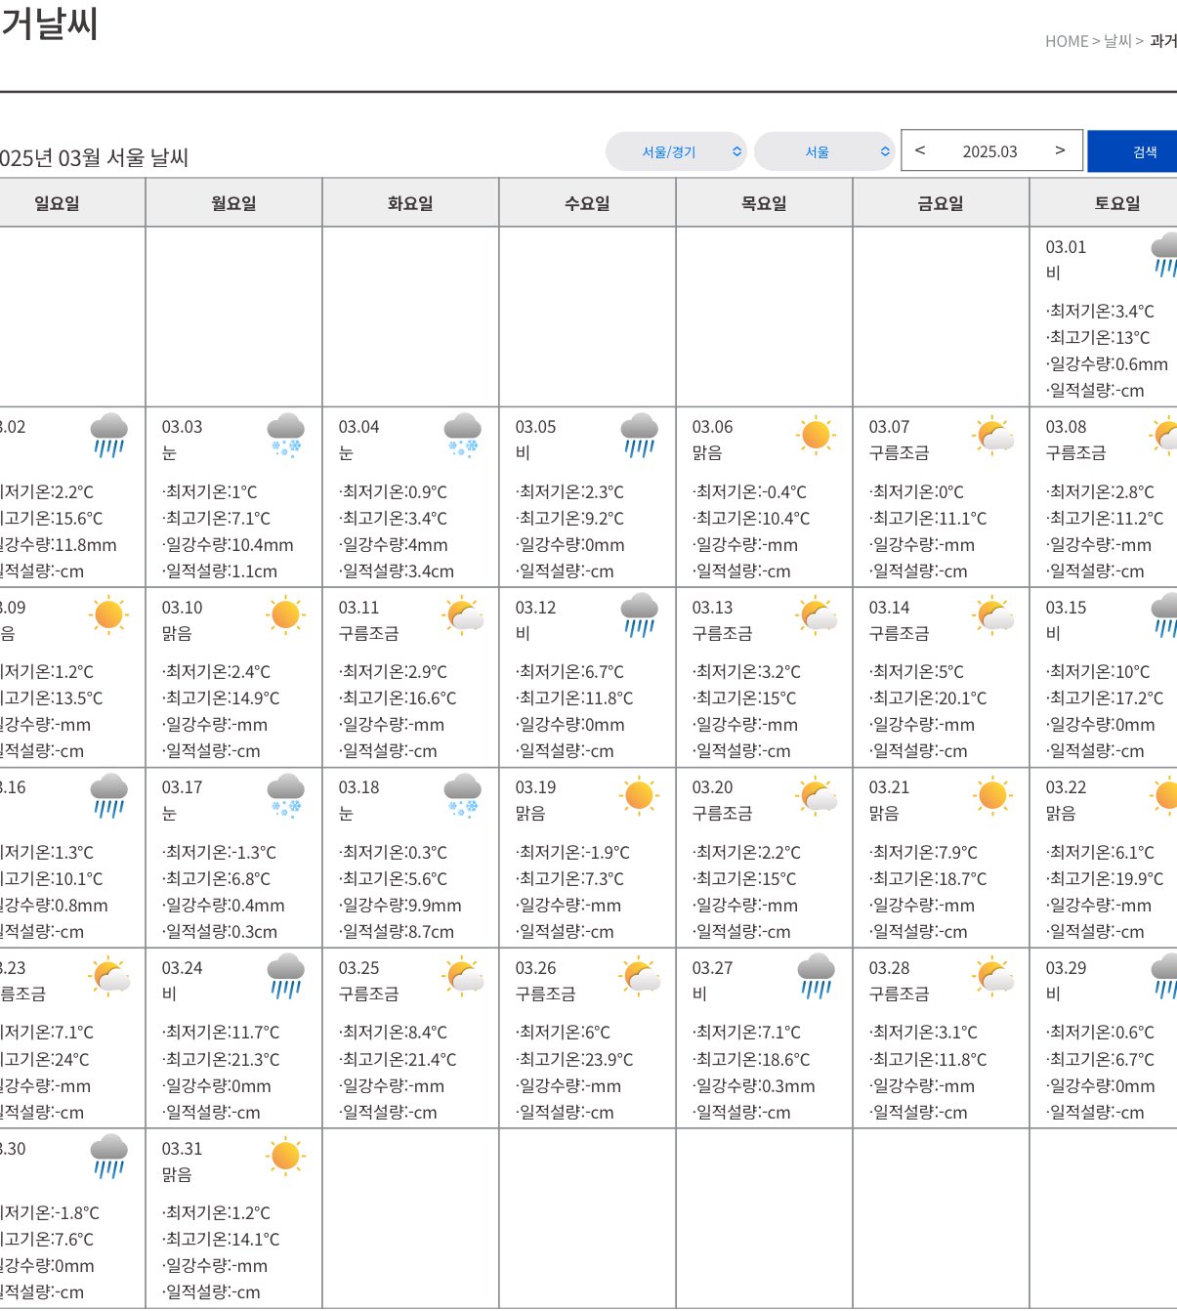
Task: Click the 2025.03 date field
Action: click(x=989, y=151)
